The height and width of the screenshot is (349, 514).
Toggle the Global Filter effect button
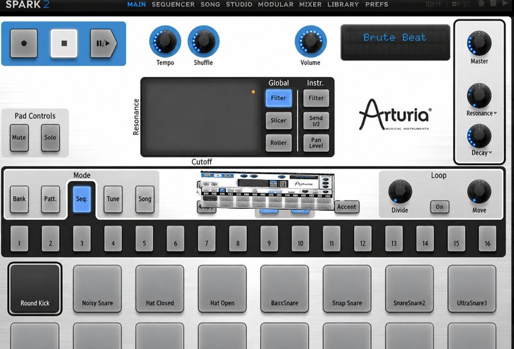[278, 98]
